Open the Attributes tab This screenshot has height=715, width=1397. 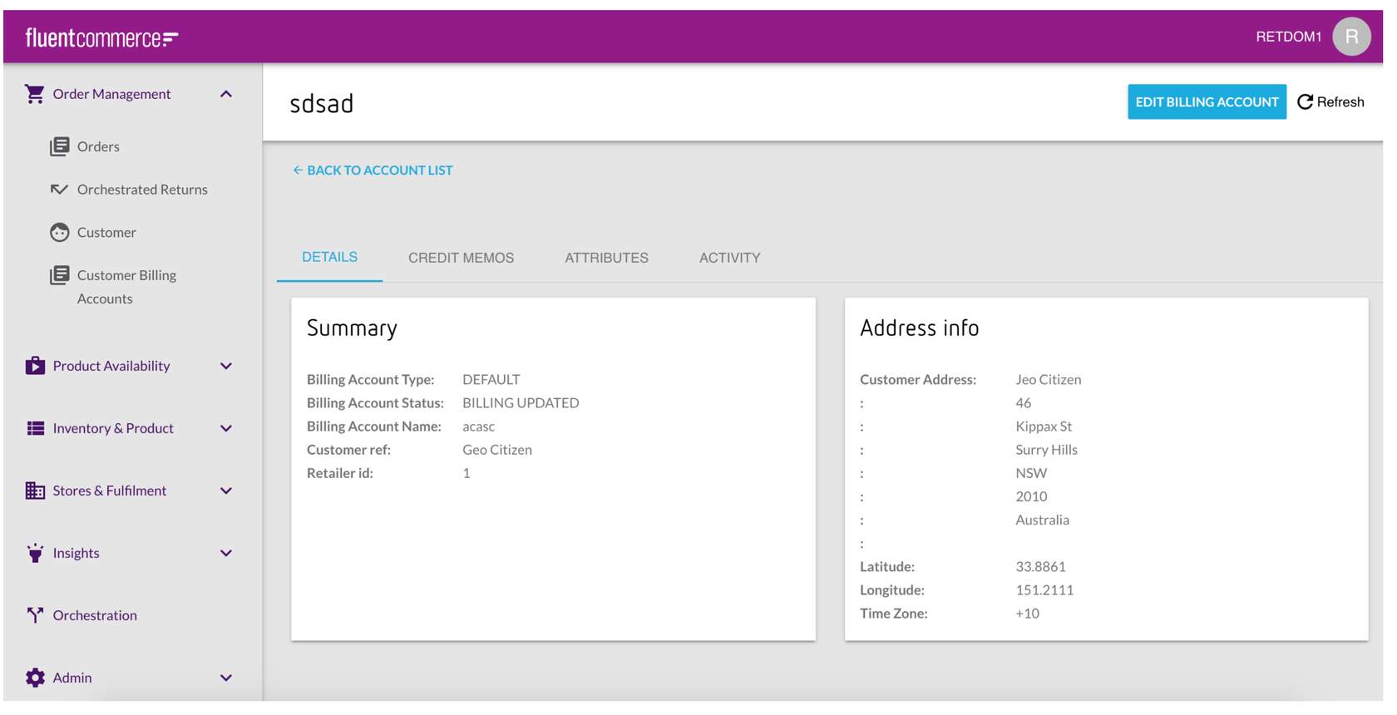tap(606, 258)
